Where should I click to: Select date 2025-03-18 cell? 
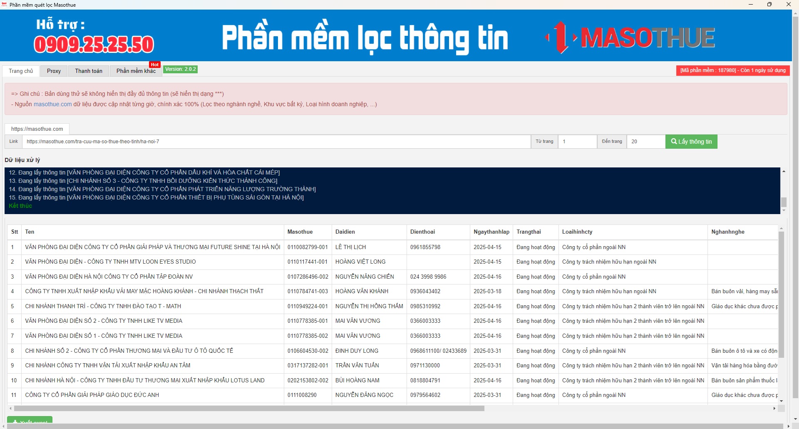(491, 292)
